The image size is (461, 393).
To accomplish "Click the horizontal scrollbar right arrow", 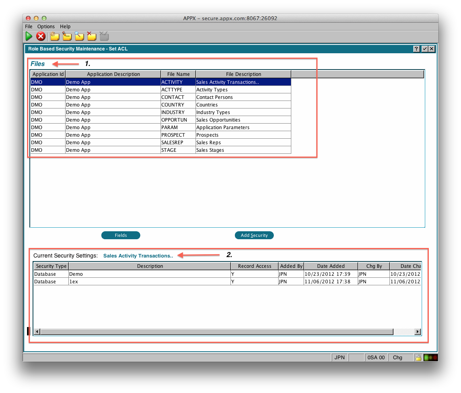I will click(x=418, y=332).
